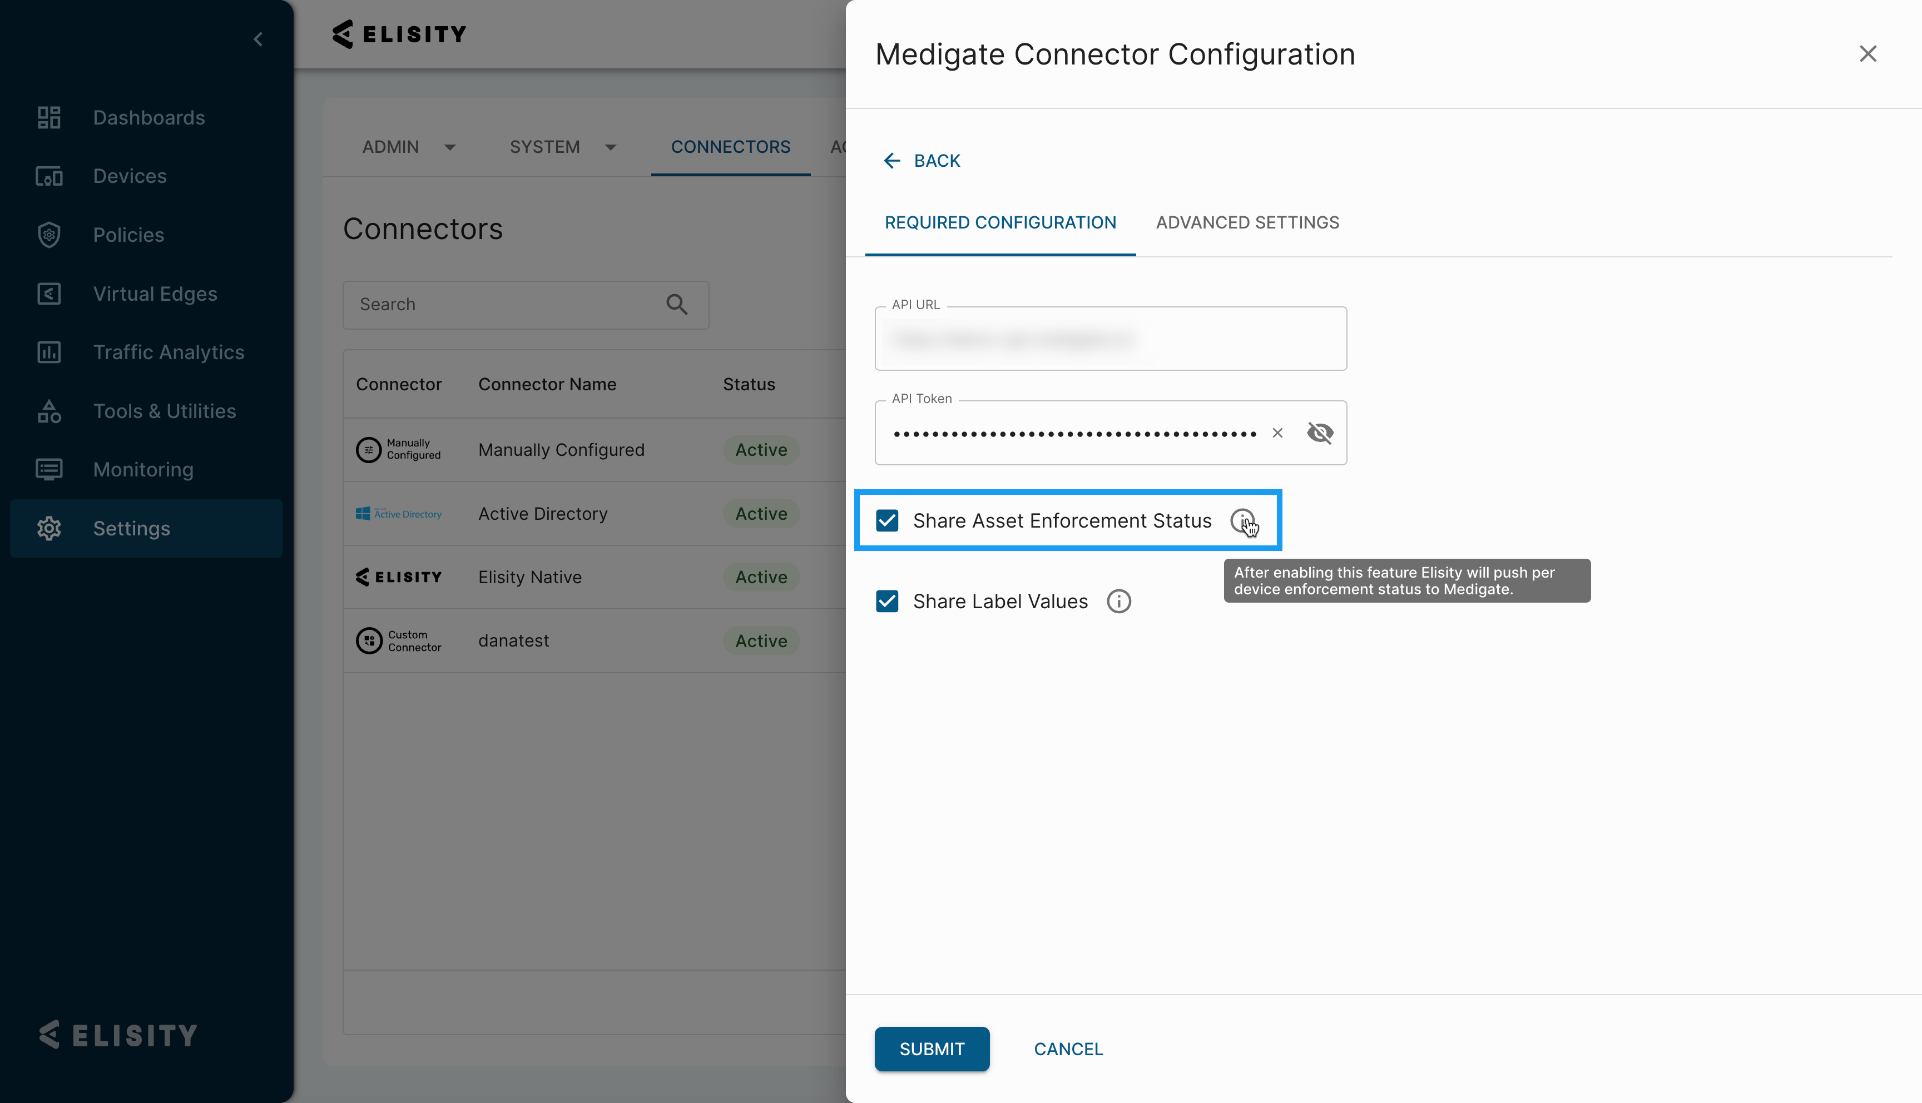Click the search magnifier icon in Connectors
1922x1103 pixels.
pyautogui.click(x=676, y=305)
